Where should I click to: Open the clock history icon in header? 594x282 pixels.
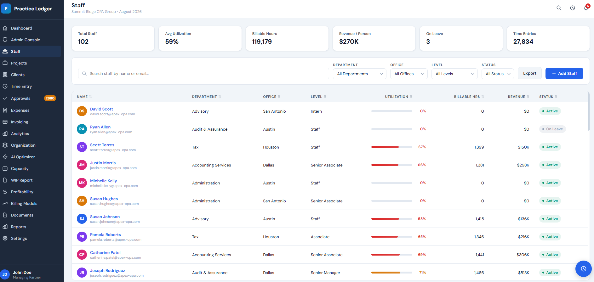(573, 8)
